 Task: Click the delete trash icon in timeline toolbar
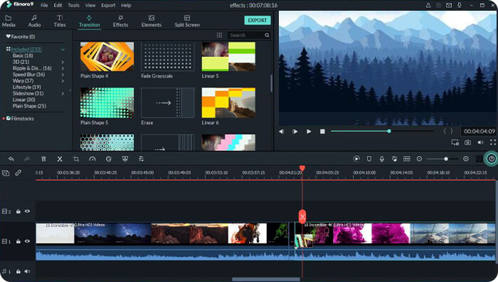tap(44, 159)
